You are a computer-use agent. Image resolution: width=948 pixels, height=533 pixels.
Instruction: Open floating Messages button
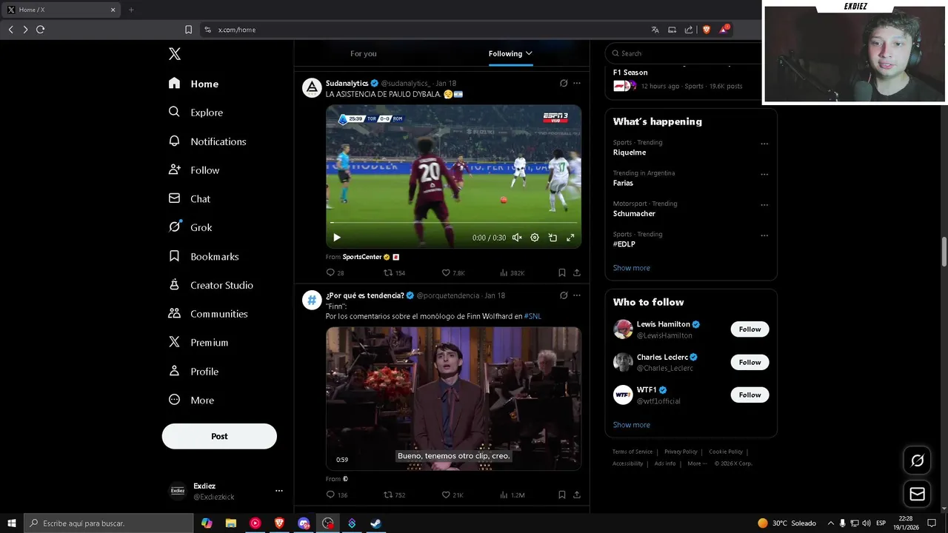[917, 494]
